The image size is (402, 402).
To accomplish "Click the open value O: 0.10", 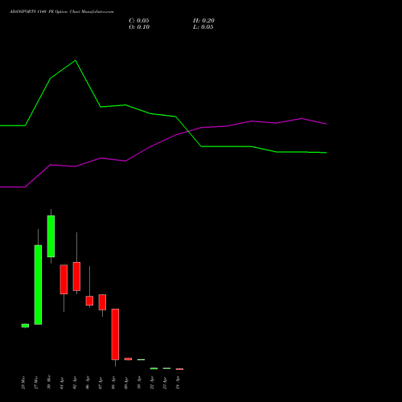I will click(x=139, y=27).
